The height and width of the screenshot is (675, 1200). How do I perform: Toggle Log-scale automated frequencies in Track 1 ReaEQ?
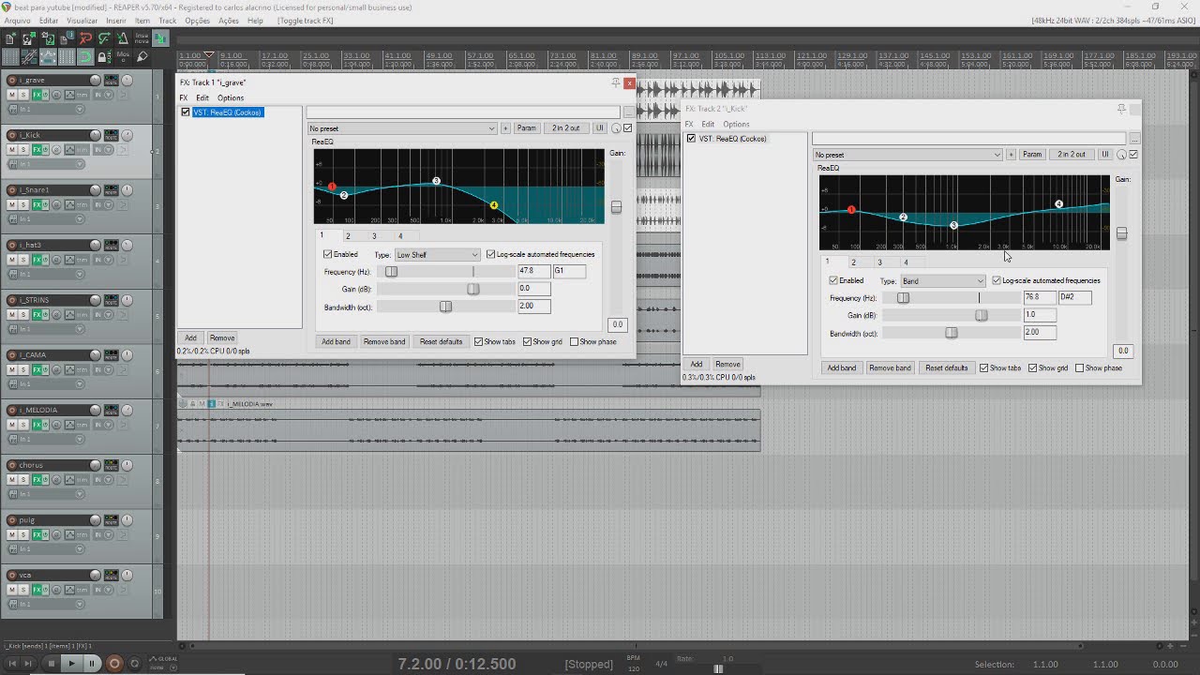[491, 254]
